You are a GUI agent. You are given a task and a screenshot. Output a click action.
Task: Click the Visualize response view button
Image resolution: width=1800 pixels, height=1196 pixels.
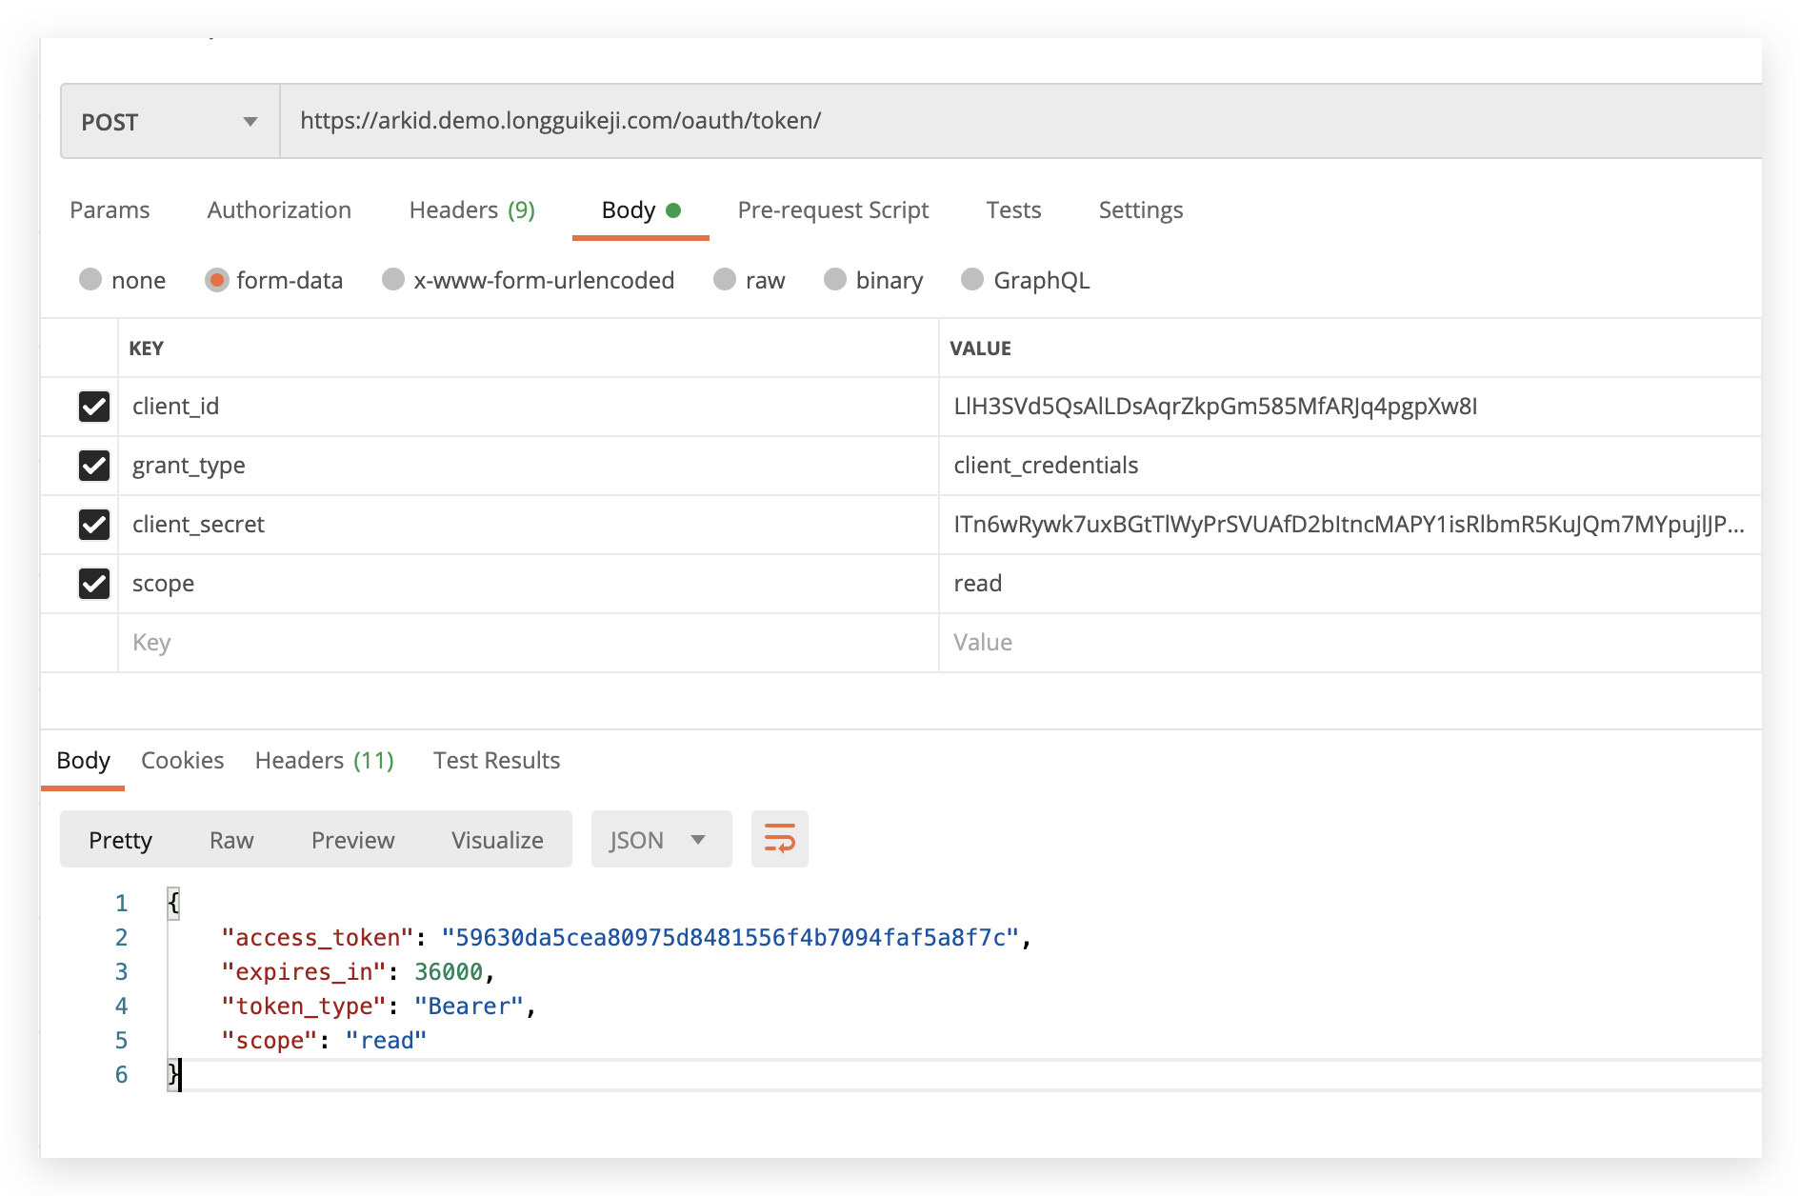click(x=497, y=840)
